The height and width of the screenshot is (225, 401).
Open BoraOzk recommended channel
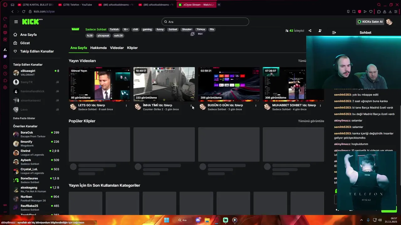click(x=36, y=134)
